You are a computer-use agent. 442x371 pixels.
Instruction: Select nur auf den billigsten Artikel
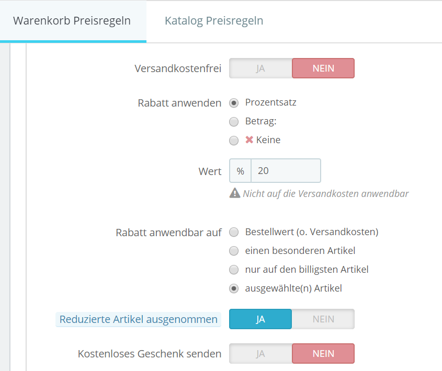[x=234, y=270]
